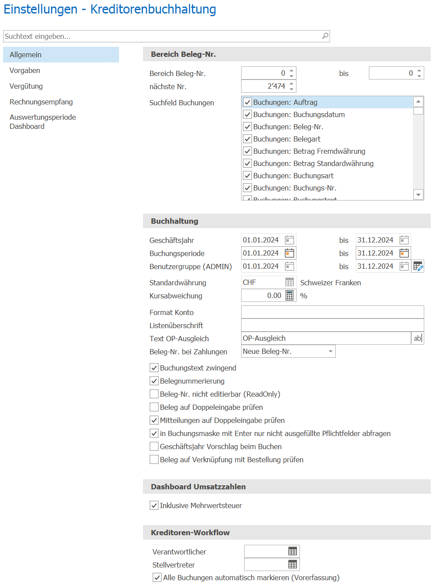Increase Bereich Beleg-Nr. start value
This screenshot has height=585, width=436.
tap(292, 70)
